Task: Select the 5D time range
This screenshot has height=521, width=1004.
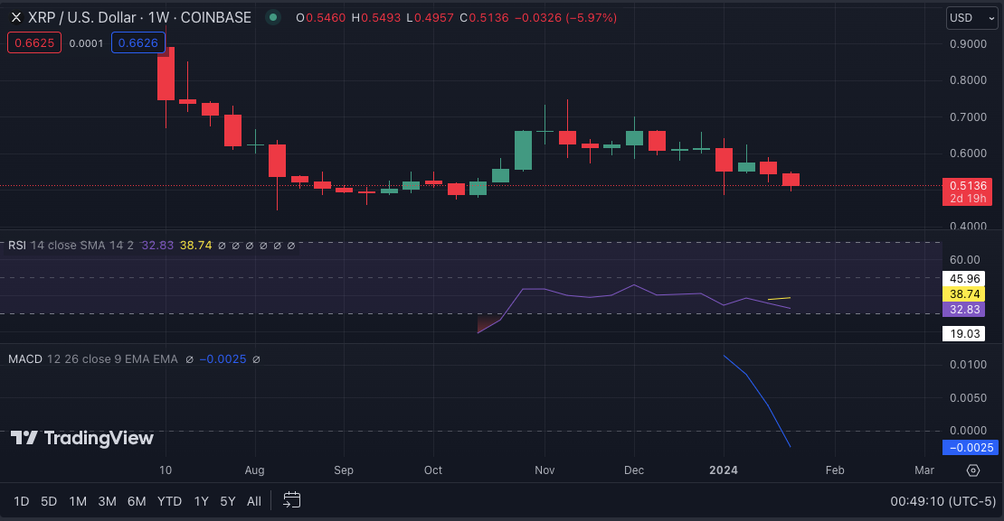Action: [x=50, y=501]
